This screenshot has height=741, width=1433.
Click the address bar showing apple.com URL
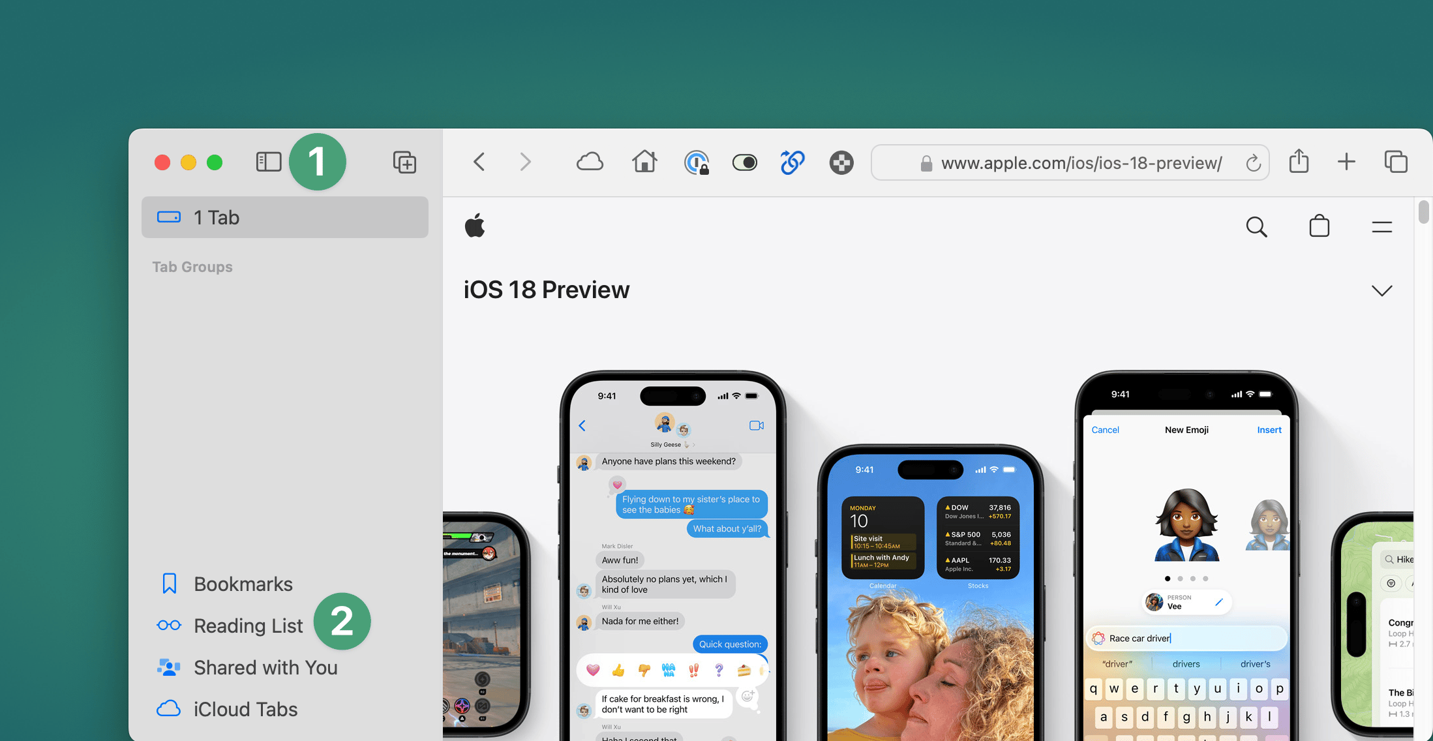(x=1070, y=162)
